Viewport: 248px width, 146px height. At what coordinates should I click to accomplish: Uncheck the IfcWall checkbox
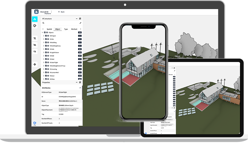click(46, 56)
